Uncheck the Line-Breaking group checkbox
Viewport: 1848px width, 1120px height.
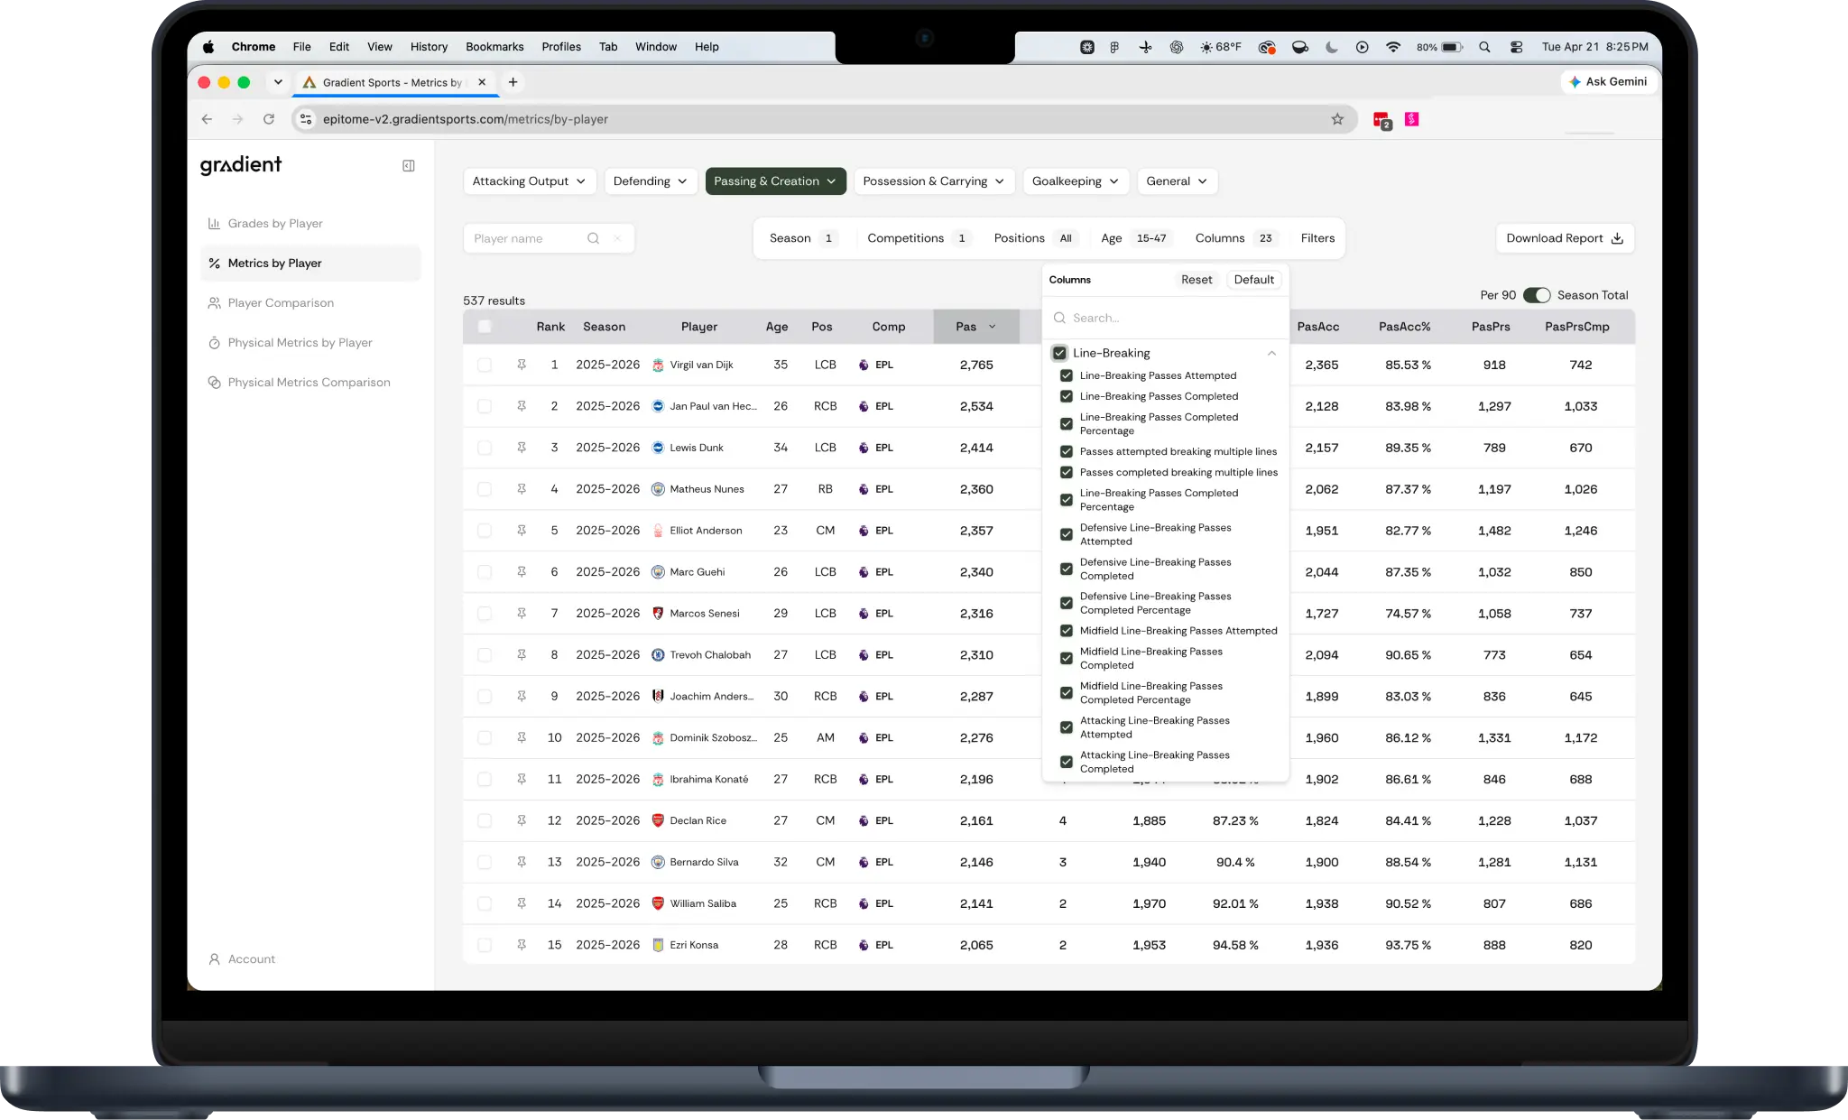1059,353
